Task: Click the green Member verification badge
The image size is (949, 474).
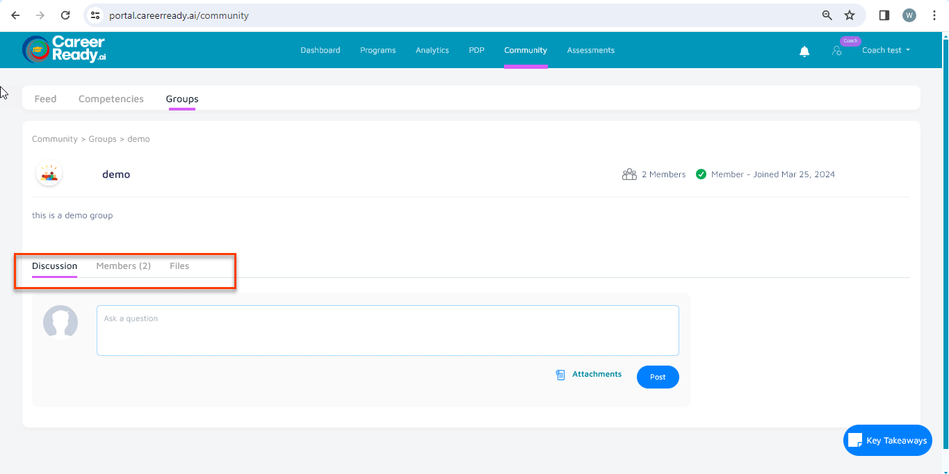Action: coord(701,174)
